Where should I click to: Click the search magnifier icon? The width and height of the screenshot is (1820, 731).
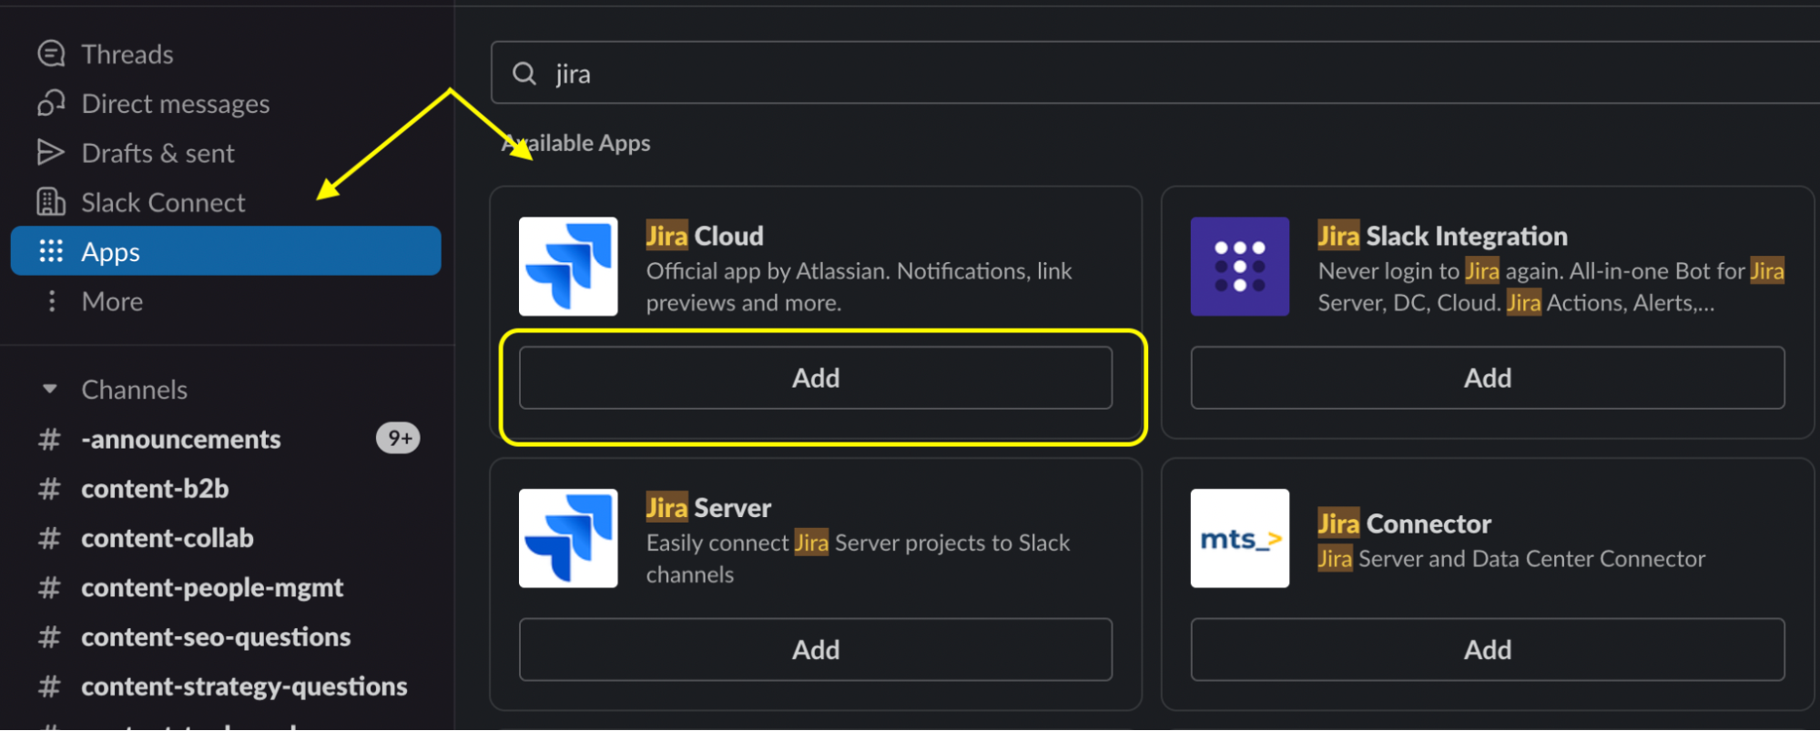pos(524,74)
